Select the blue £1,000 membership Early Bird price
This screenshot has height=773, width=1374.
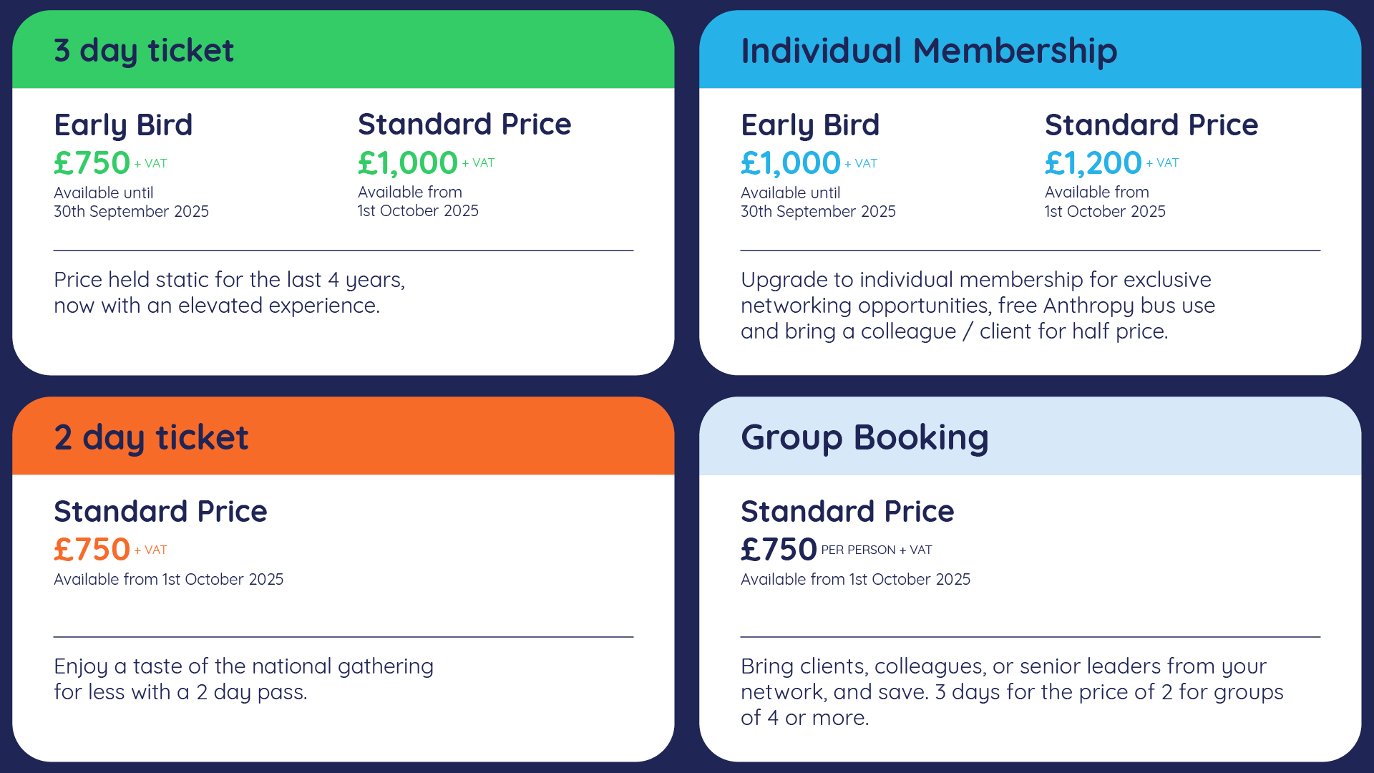791,163
